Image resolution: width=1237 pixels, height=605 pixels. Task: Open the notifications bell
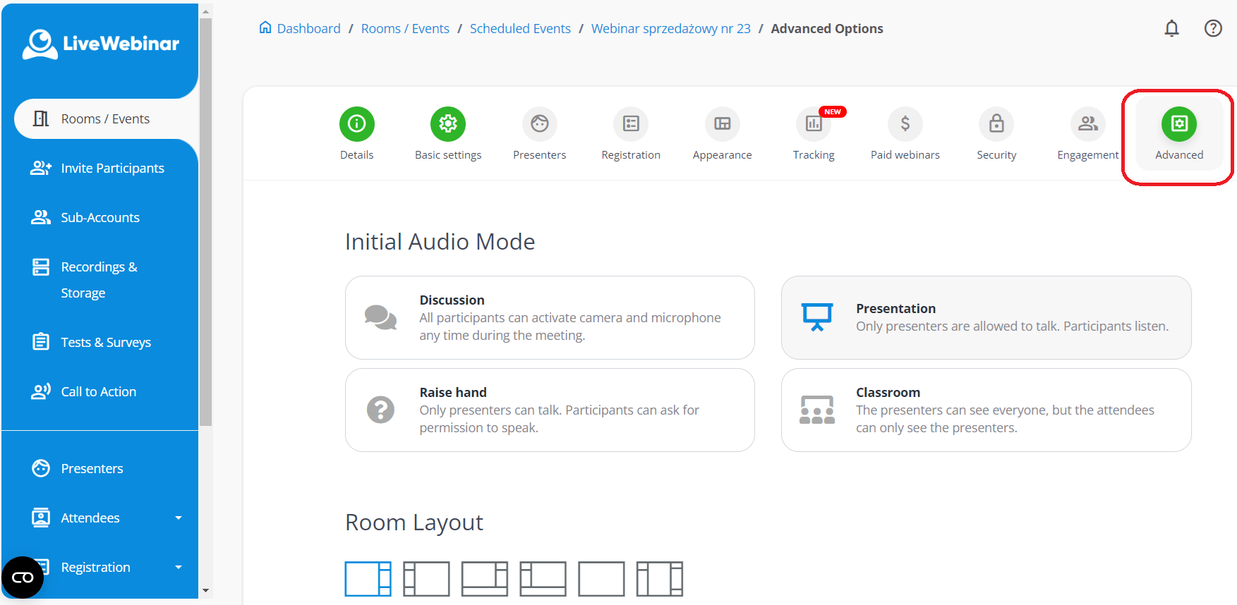pos(1171,28)
